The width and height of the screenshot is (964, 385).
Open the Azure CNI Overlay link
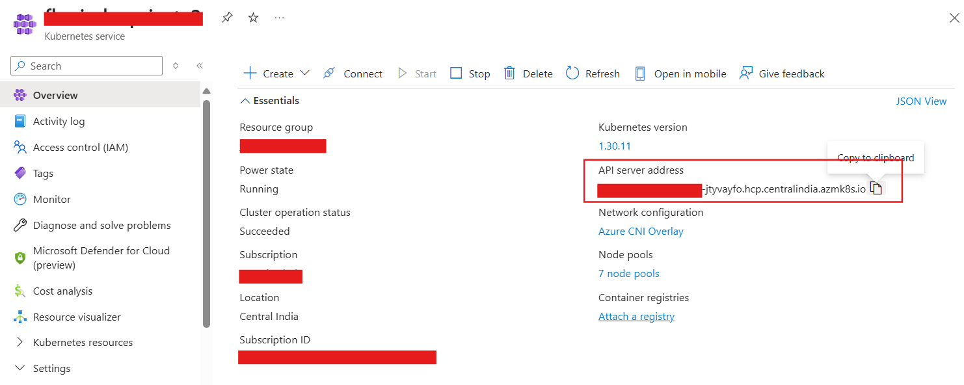[x=641, y=231]
